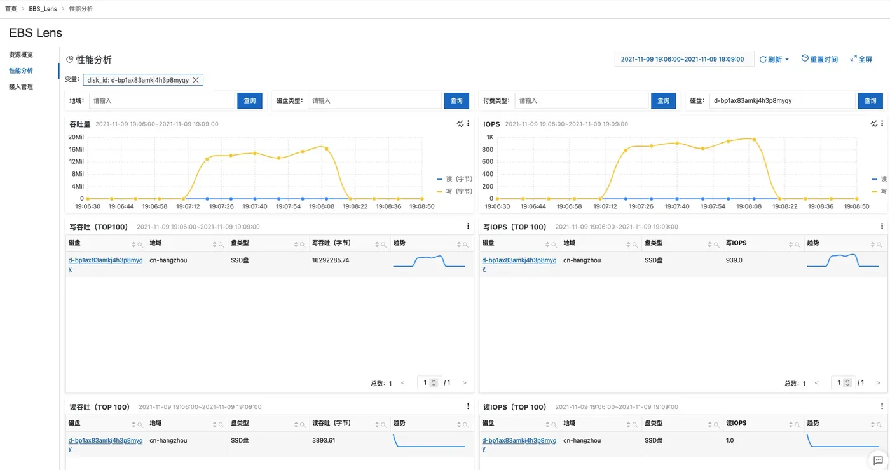Go to 首页 breadcrumb
The width and height of the screenshot is (890, 470).
(11, 9)
